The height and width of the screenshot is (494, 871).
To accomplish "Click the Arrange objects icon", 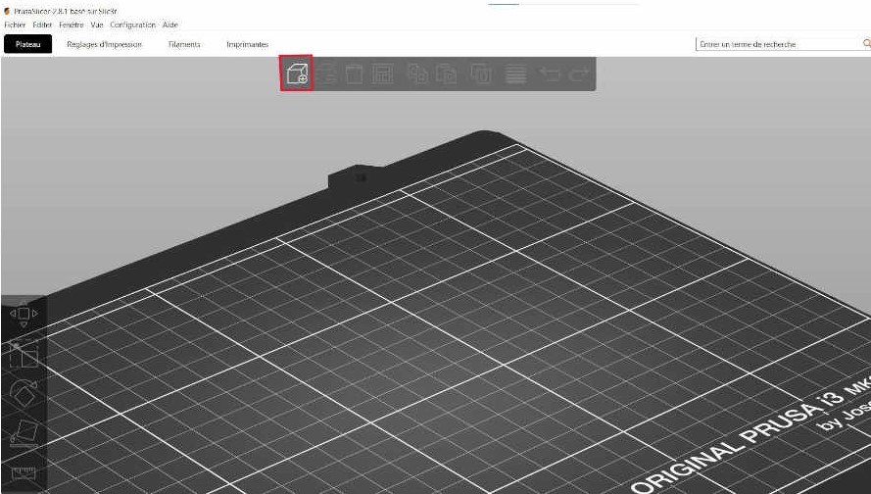I will coord(382,74).
